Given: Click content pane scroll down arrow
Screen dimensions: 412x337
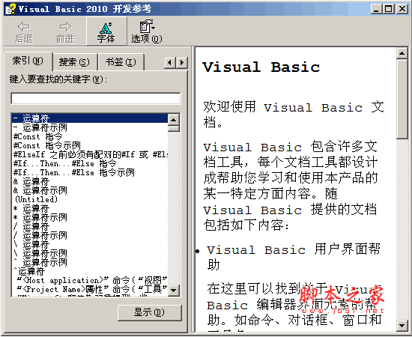Looking at the screenshot, I should pyautogui.click(x=402, y=326).
